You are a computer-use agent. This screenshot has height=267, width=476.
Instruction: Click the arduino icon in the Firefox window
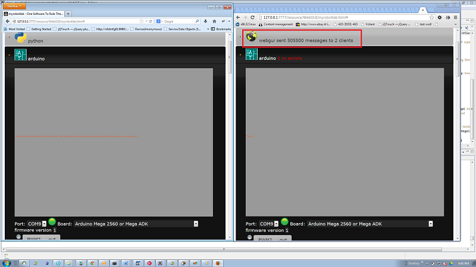[x=20, y=55]
